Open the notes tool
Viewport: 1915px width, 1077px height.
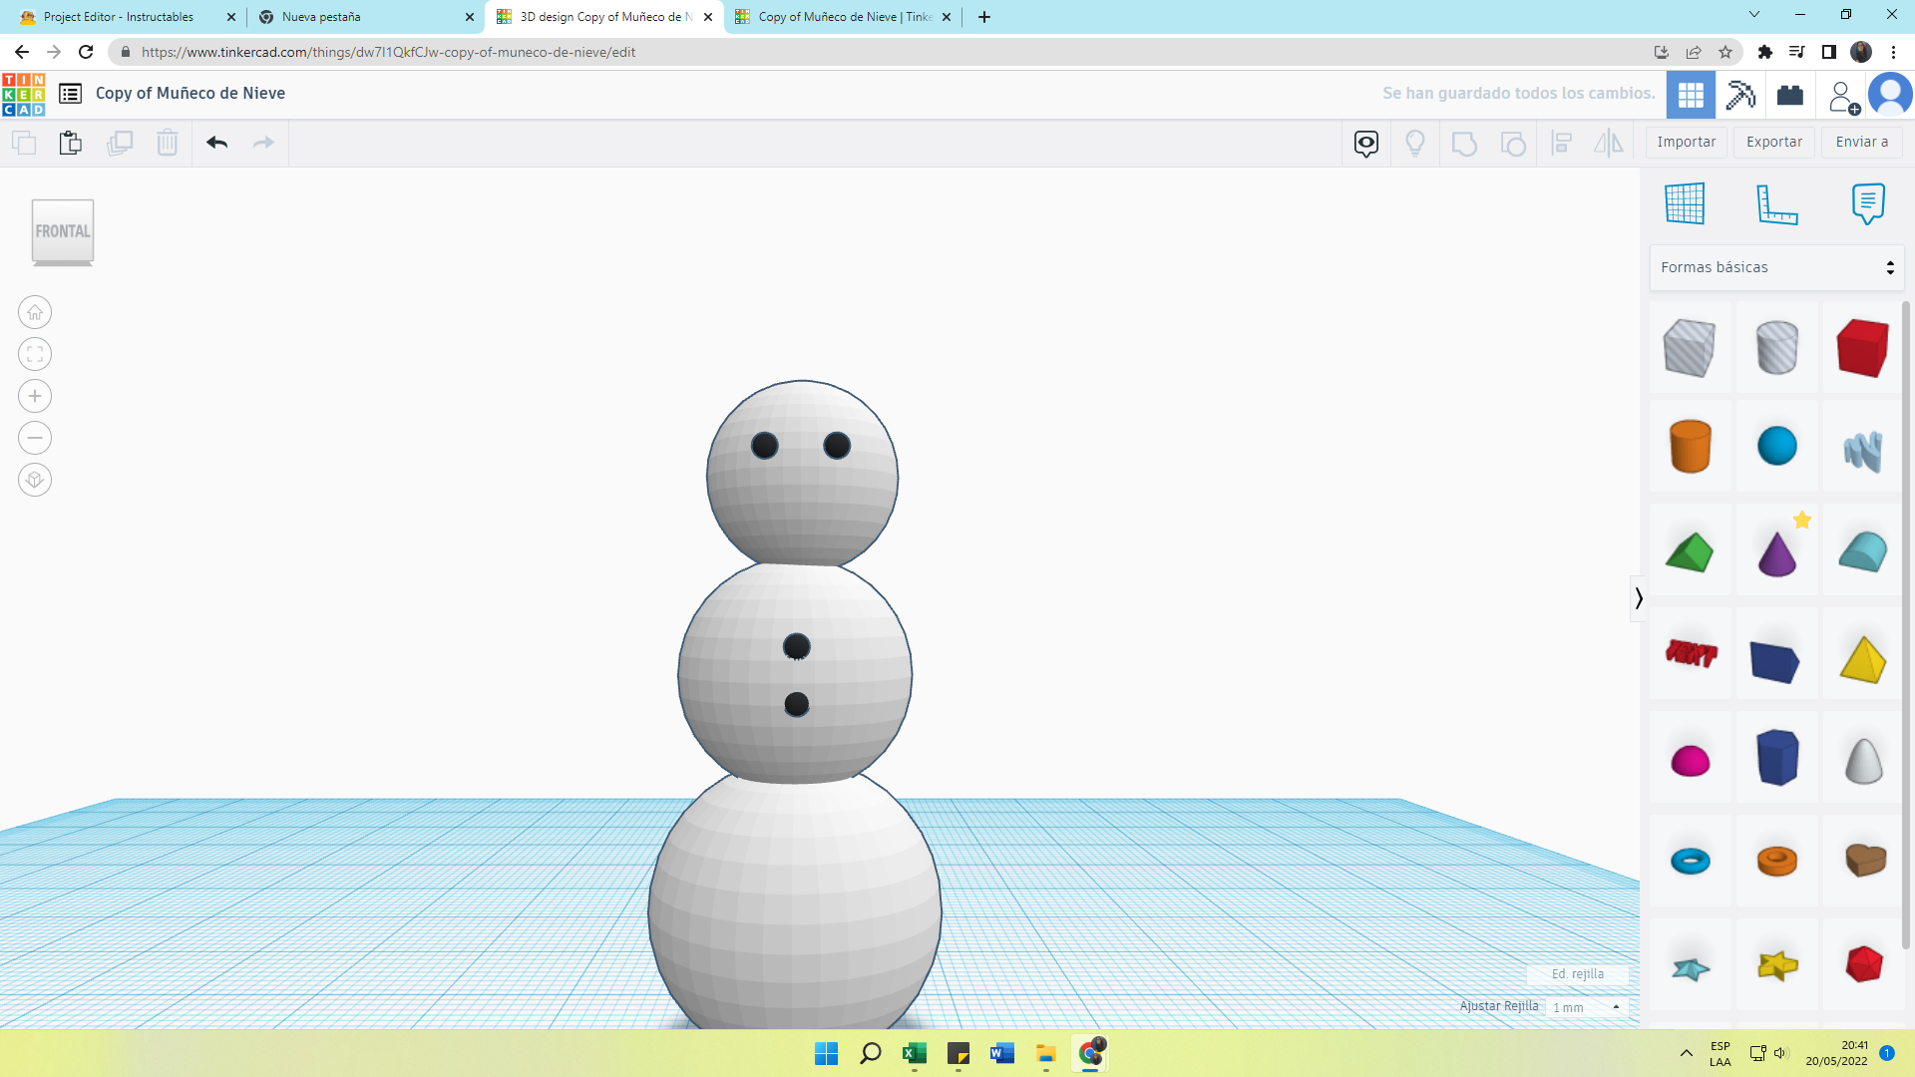point(1867,204)
